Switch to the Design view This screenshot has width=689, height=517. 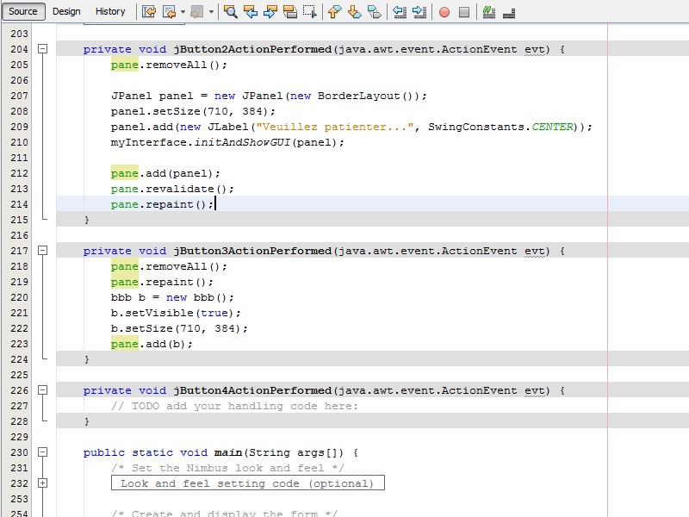point(66,11)
